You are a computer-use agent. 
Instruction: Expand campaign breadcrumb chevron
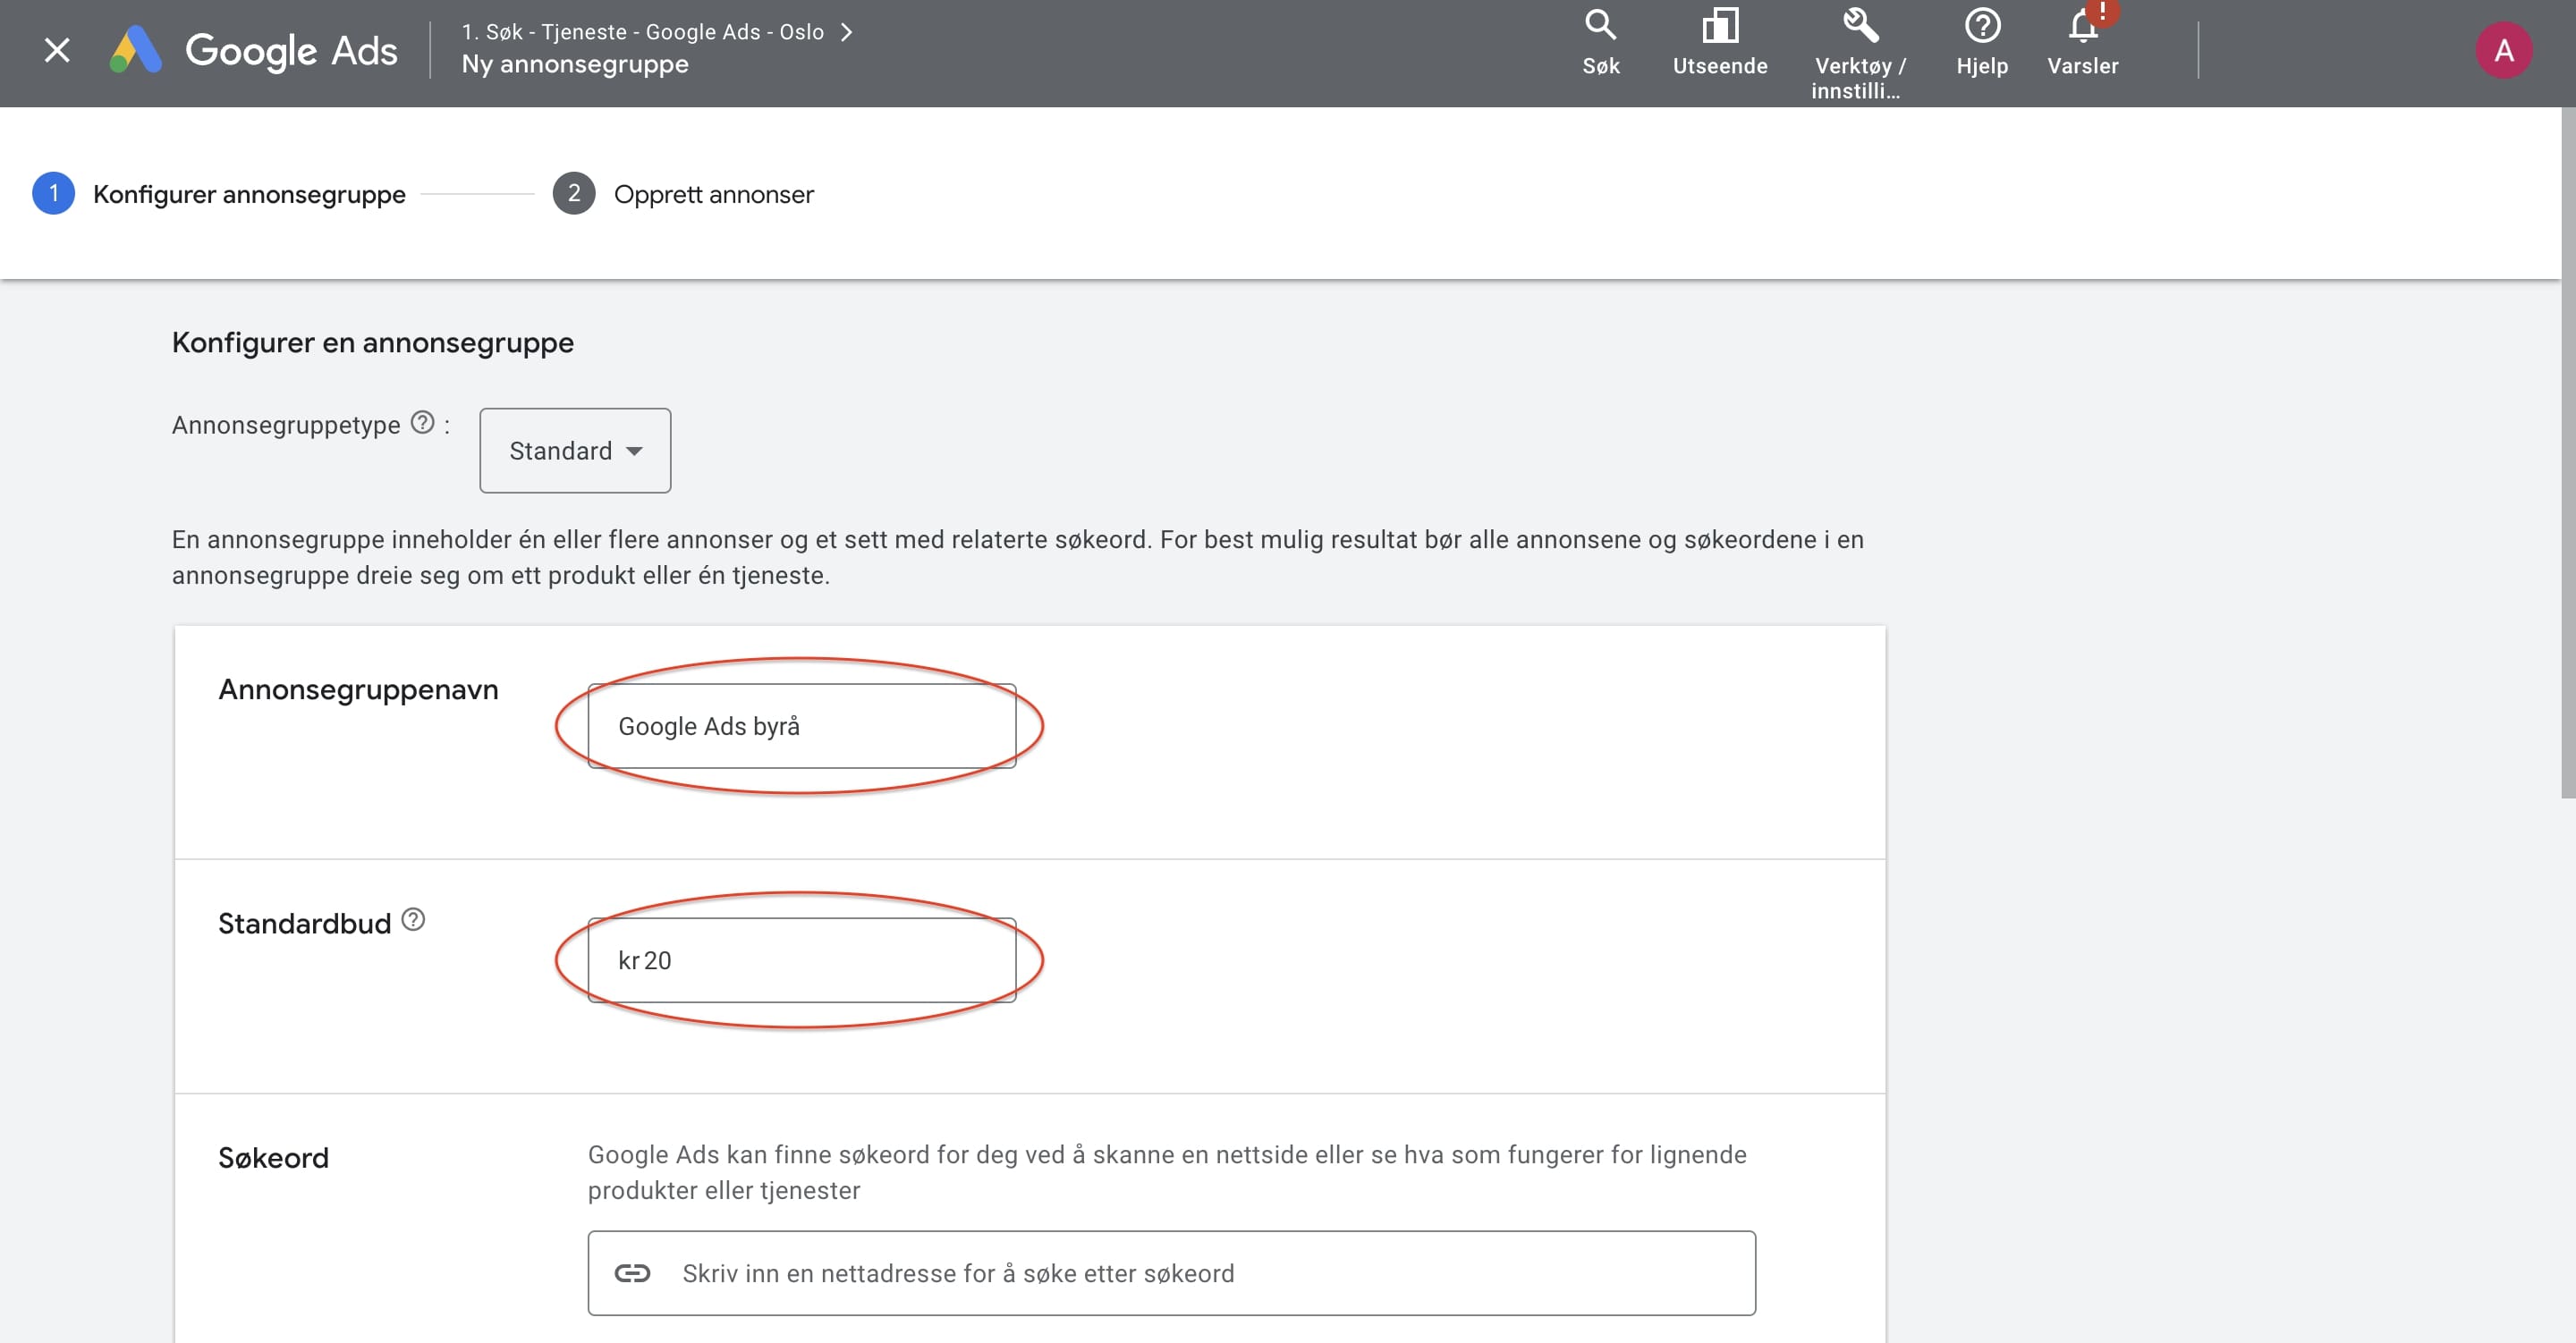click(847, 32)
